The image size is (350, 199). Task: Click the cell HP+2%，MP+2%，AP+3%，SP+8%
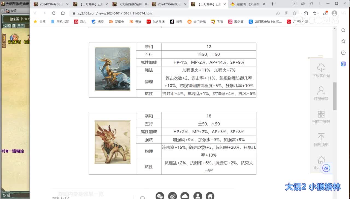pos(209,131)
